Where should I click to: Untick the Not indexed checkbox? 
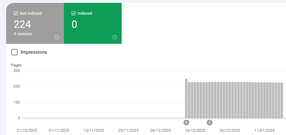tap(16, 13)
